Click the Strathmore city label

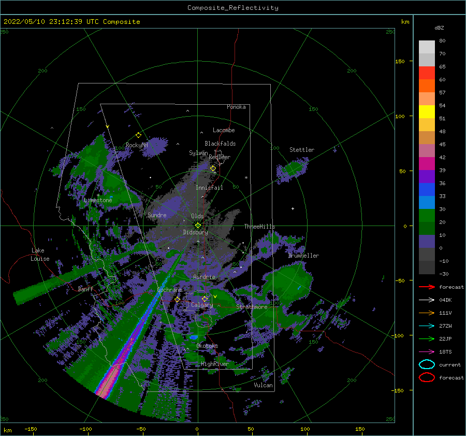(x=252, y=307)
